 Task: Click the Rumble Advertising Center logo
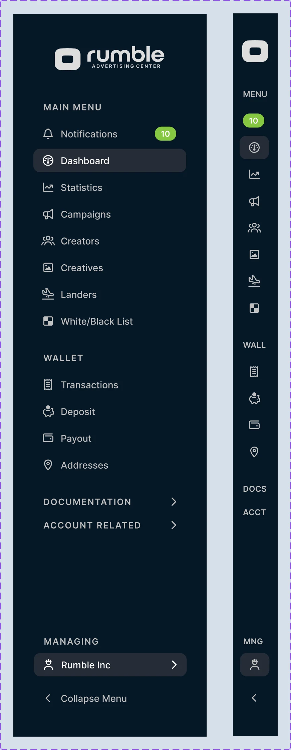pyautogui.click(x=109, y=59)
